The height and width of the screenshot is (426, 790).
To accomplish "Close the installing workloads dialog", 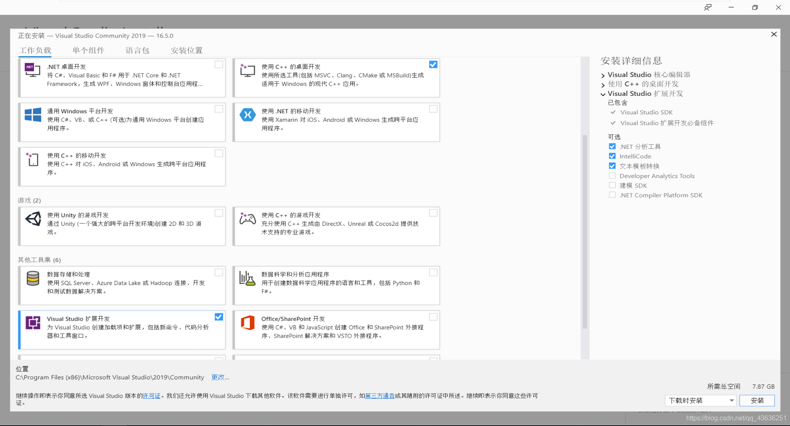I will [x=774, y=34].
